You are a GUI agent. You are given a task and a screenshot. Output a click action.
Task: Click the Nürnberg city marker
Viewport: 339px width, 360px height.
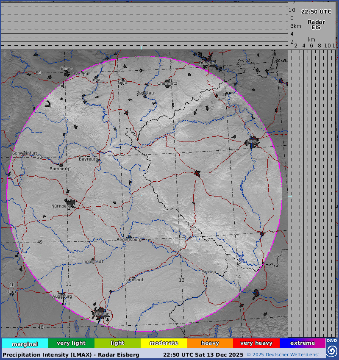pyautogui.click(x=70, y=203)
